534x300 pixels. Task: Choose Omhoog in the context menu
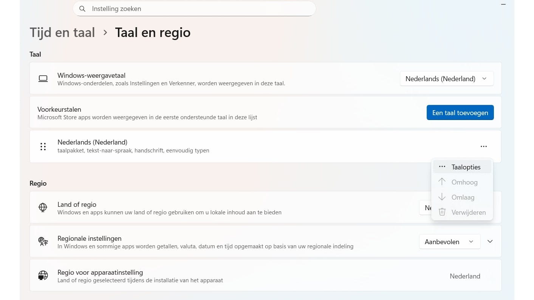tap(464, 182)
